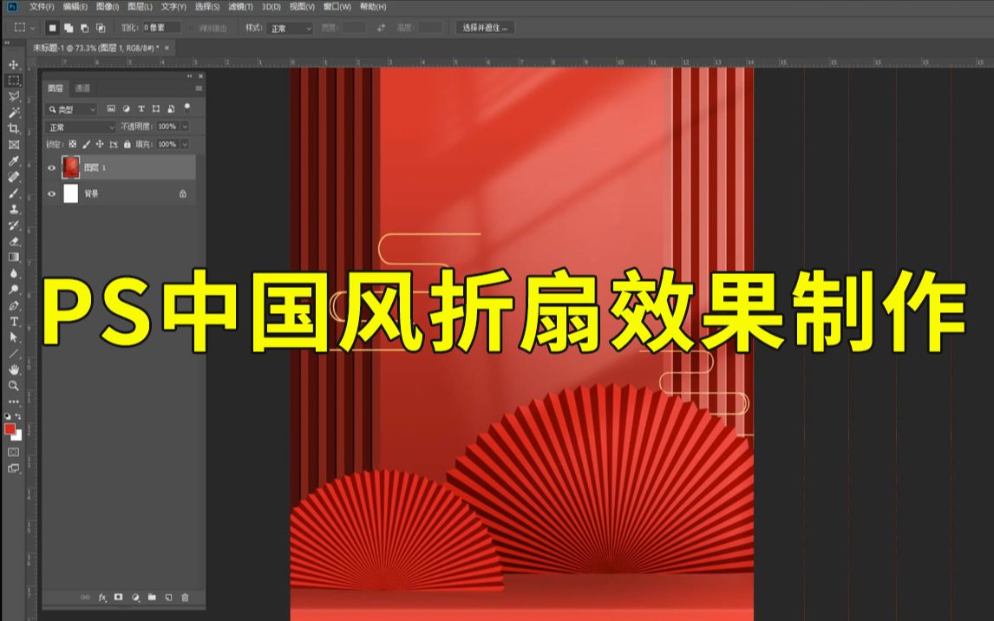Image resolution: width=994 pixels, height=621 pixels.
Task: Click the link layers button
Action: pyautogui.click(x=84, y=597)
